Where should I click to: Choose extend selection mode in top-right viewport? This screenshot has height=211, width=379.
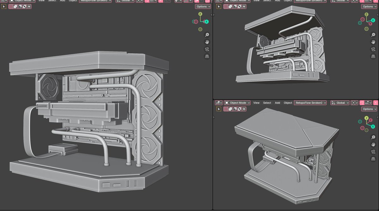(230, 6)
